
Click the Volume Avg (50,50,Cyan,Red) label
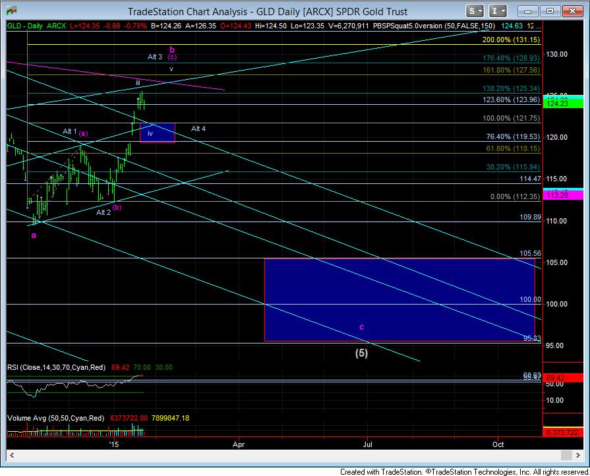click(55, 418)
